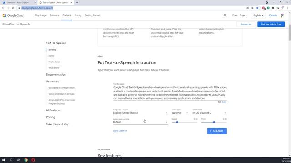Open the Support link
The height and width of the screenshot is (163, 291).
coord(244,15)
